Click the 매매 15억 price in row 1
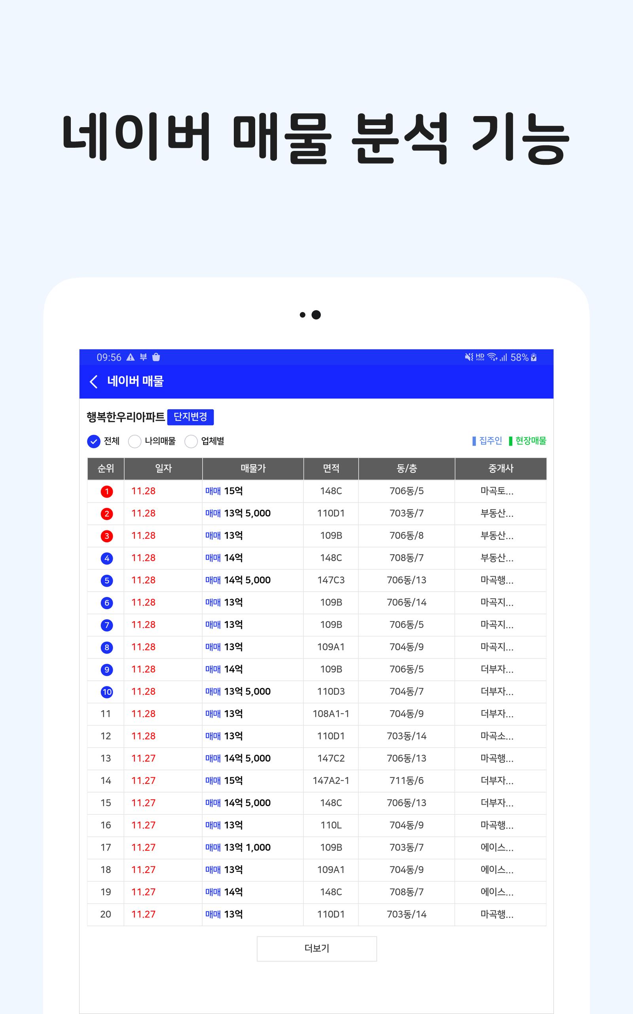 224,491
